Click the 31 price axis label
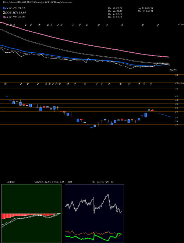 [176, 118]
